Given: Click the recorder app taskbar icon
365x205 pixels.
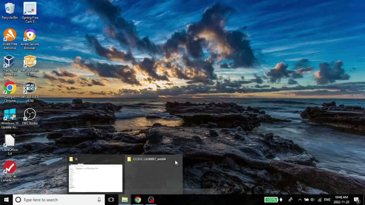Looking at the screenshot, I should [x=151, y=200].
